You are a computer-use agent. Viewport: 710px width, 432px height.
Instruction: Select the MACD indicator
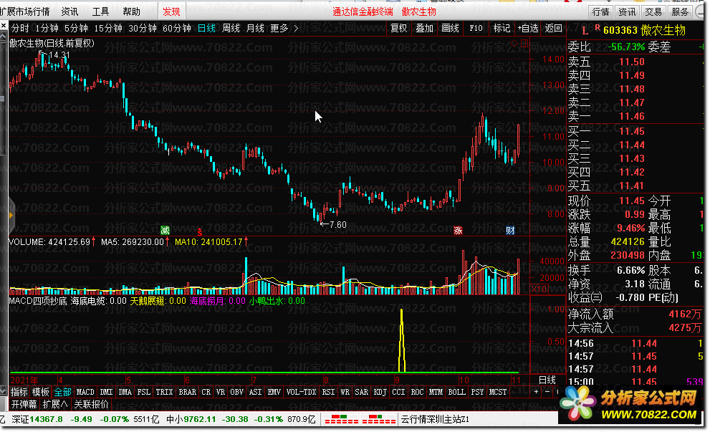[85, 392]
